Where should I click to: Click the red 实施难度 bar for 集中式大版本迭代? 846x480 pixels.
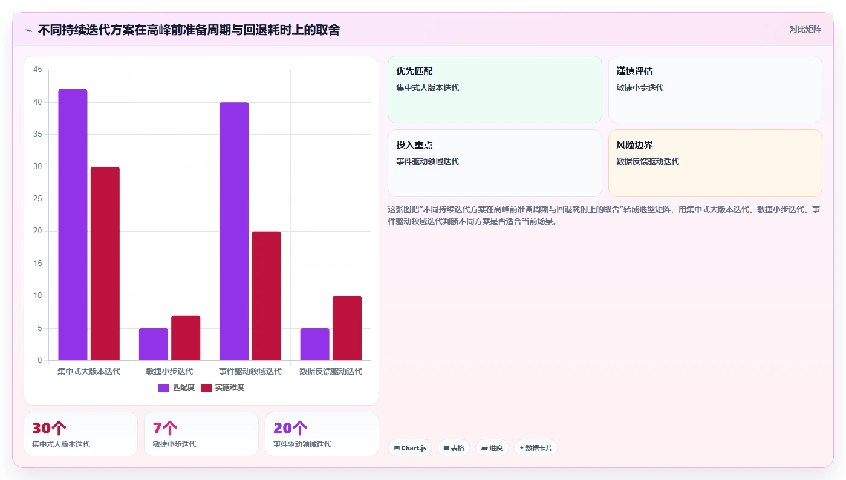point(105,264)
